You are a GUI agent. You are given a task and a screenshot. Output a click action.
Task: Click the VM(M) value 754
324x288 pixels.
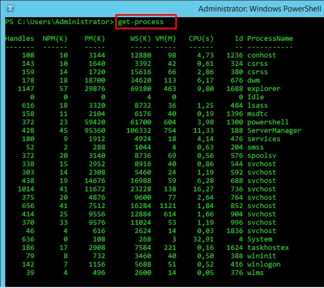tap(170, 131)
